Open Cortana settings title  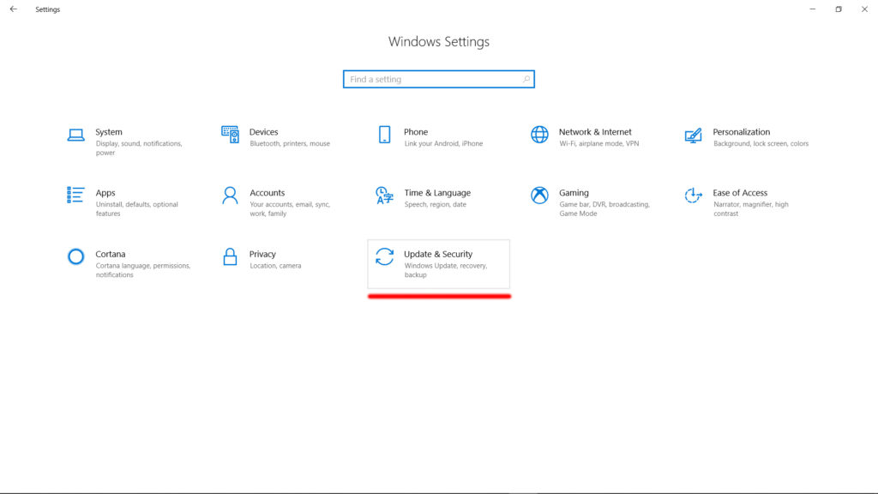coord(111,254)
